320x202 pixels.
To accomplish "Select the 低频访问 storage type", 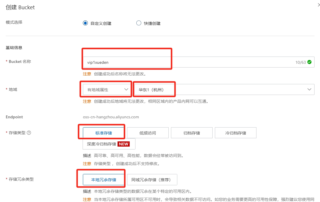I will (148, 132).
